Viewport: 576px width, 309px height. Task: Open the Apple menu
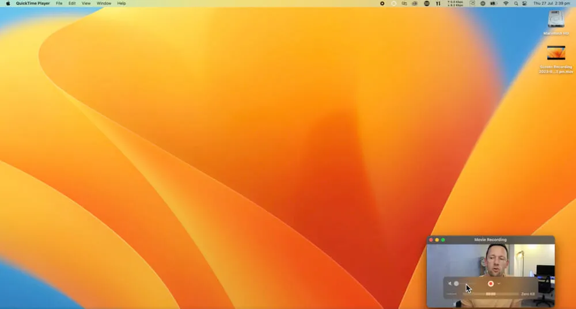tap(7, 3)
